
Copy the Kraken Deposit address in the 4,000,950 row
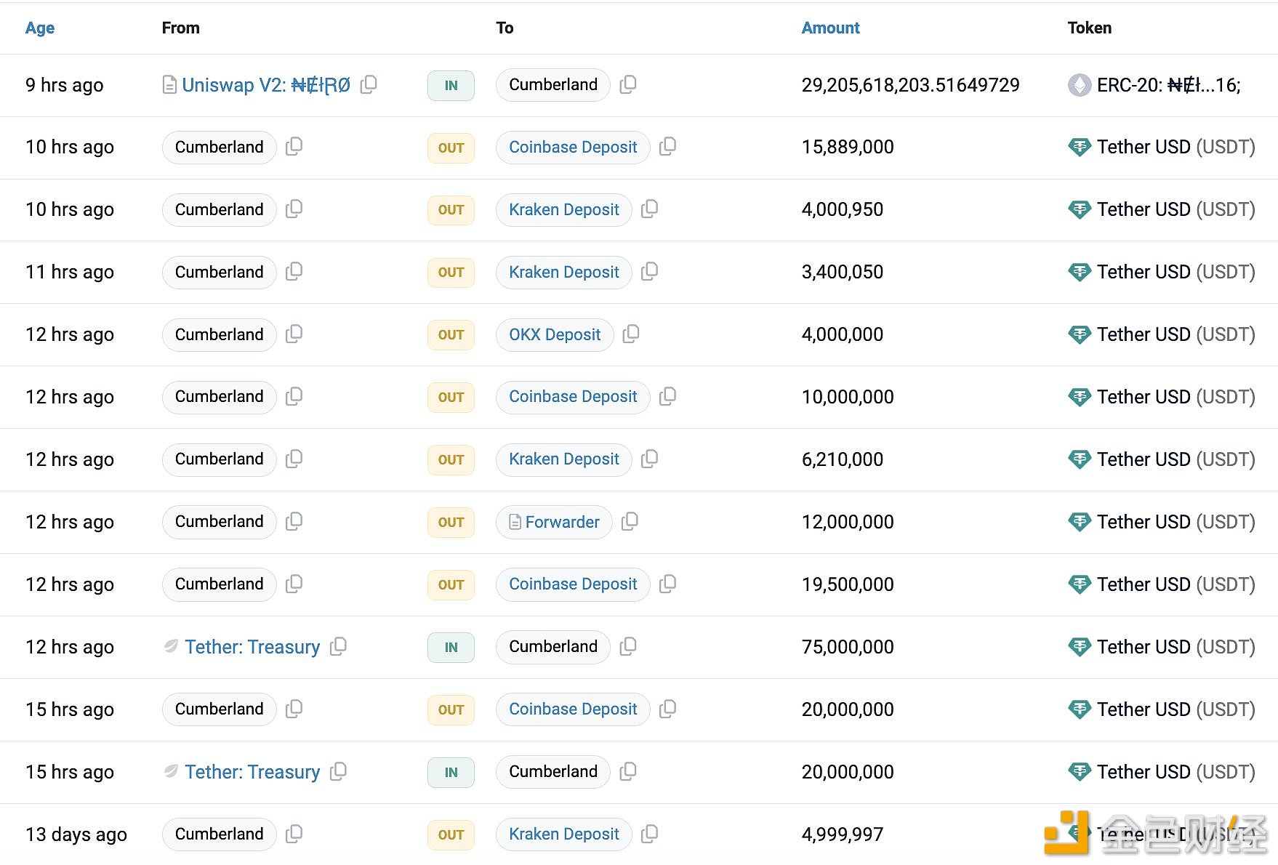point(649,209)
